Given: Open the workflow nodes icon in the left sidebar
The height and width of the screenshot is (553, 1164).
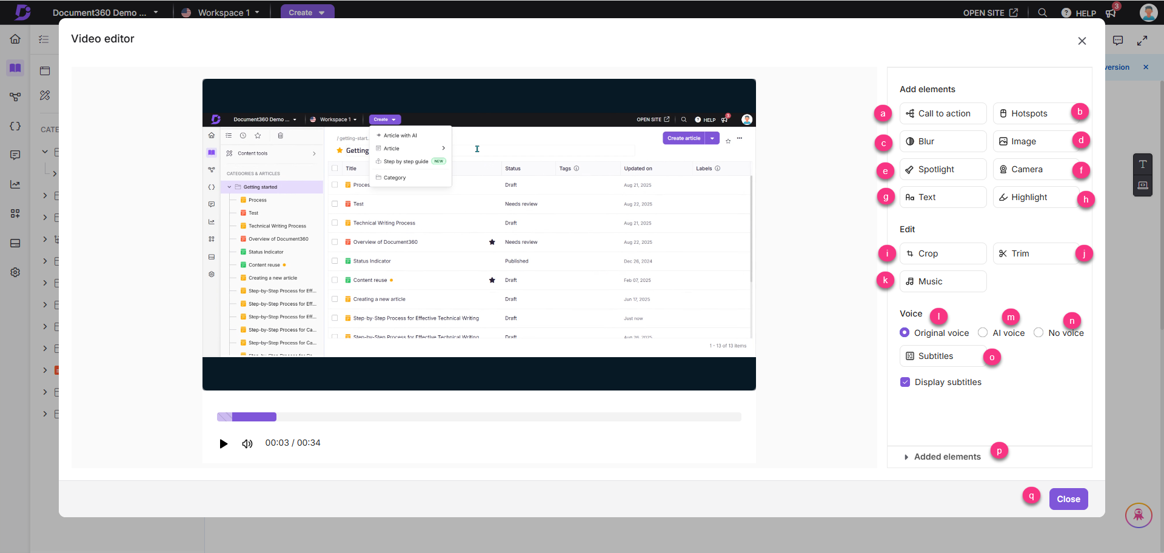Looking at the screenshot, I should tap(15, 97).
